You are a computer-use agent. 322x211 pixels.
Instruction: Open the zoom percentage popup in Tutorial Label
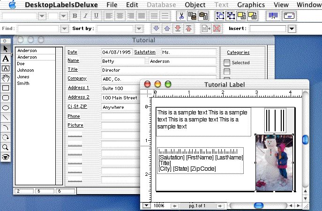(x=146, y=205)
